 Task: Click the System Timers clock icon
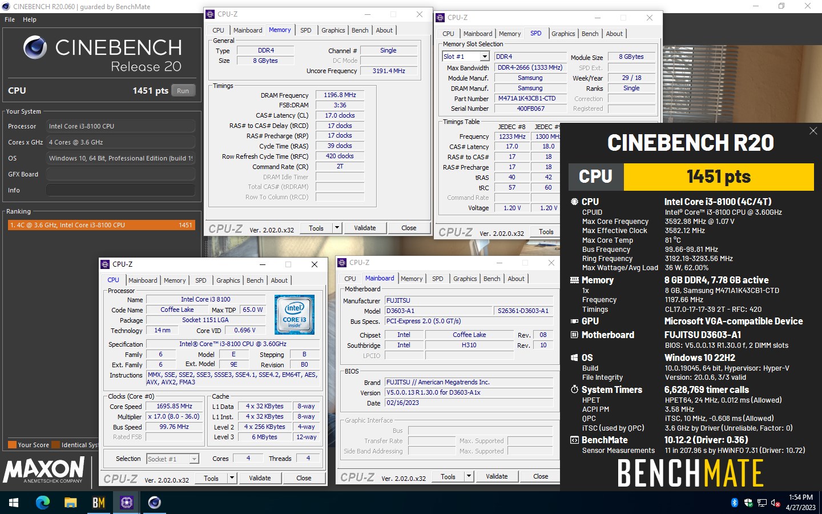click(574, 389)
